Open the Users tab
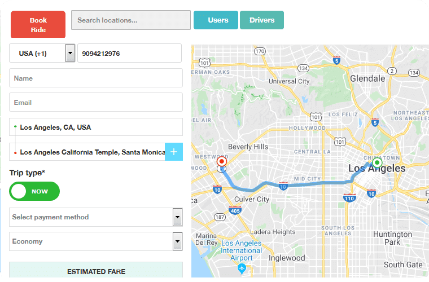 tap(216, 20)
